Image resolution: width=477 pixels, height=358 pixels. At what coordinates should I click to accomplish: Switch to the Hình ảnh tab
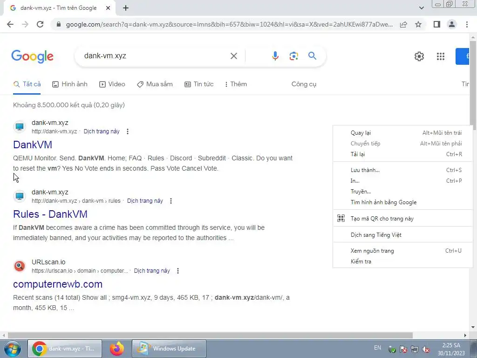coord(70,84)
